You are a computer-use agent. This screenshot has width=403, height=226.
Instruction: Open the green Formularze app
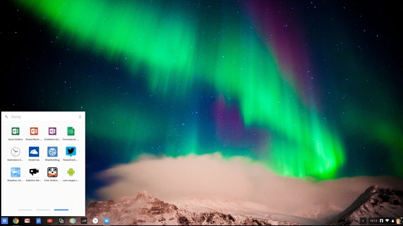(71, 134)
